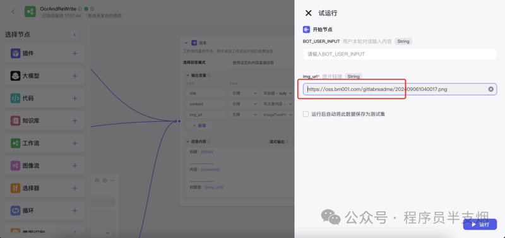Click the back arrow beside OcrAndReWrite
The height and width of the screenshot is (238, 505).
pos(13,11)
